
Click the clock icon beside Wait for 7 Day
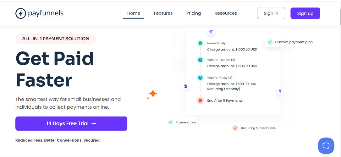coord(200,78)
